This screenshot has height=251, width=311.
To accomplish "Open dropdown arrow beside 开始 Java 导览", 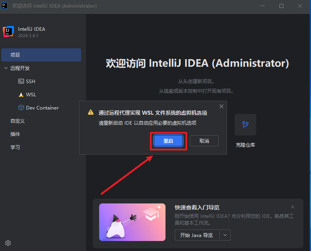I will [x=225, y=235].
